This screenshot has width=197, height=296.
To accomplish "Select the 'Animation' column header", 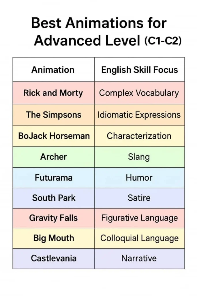I will coord(53,70).
